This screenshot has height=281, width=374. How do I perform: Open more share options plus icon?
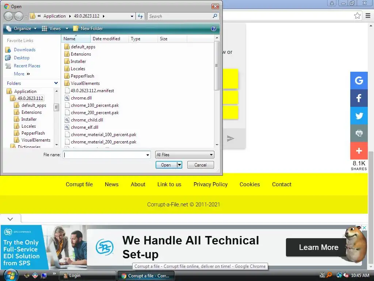coord(359,151)
